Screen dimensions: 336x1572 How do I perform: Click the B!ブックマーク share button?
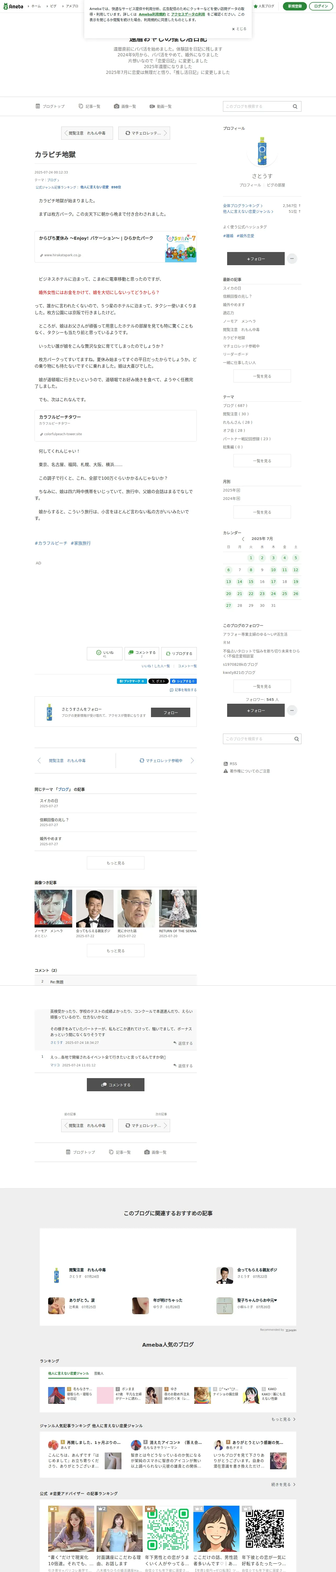click(131, 681)
